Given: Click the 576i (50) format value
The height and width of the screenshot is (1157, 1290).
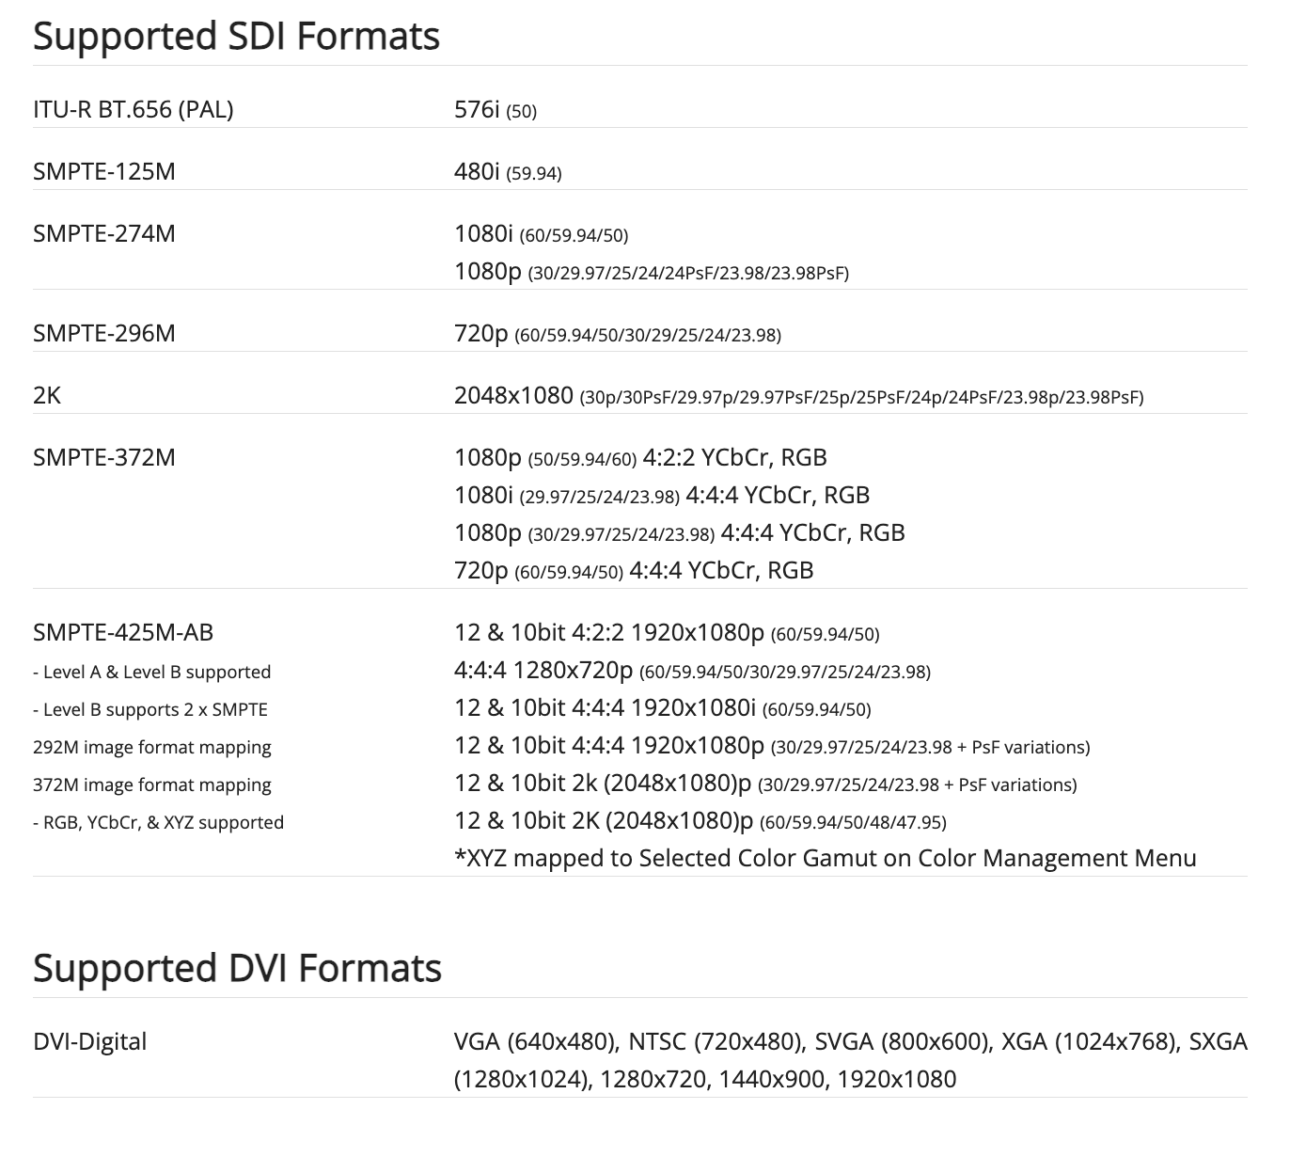Looking at the screenshot, I should (x=495, y=110).
